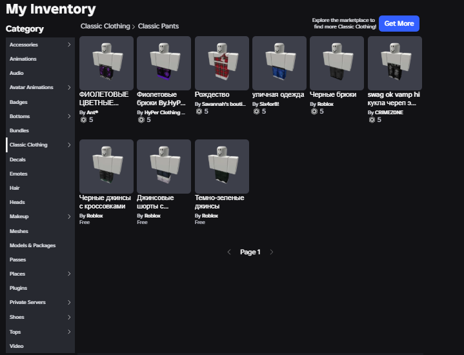Click the Classic Clothing breadcrumb text
This screenshot has height=355, width=464.
tap(105, 26)
